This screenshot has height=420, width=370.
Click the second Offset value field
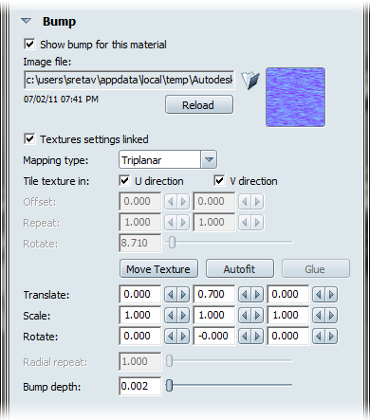click(213, 201)
